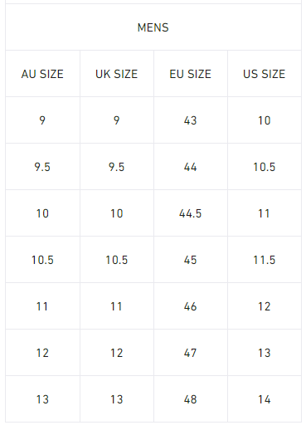
Task: Click the EU SIZE column header
Action: (190, 74)
